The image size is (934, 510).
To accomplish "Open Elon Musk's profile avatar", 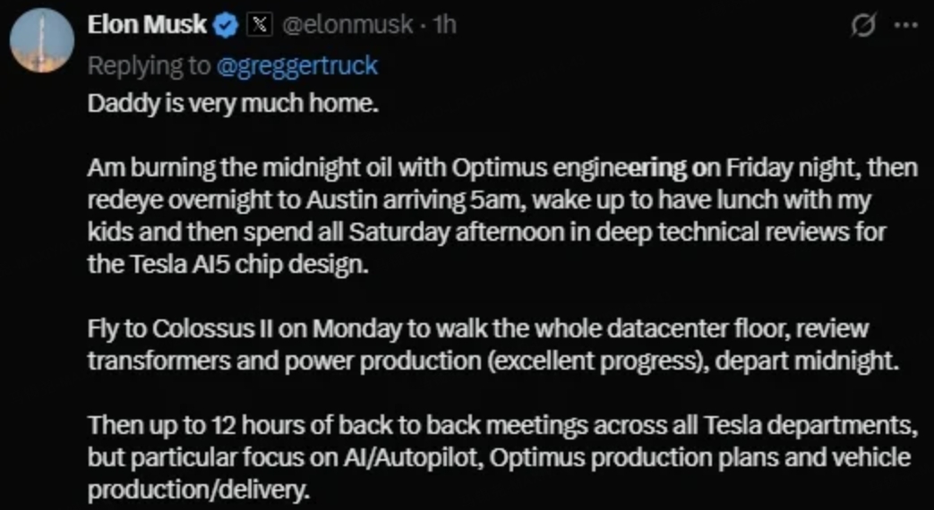I will pos(42,40).
